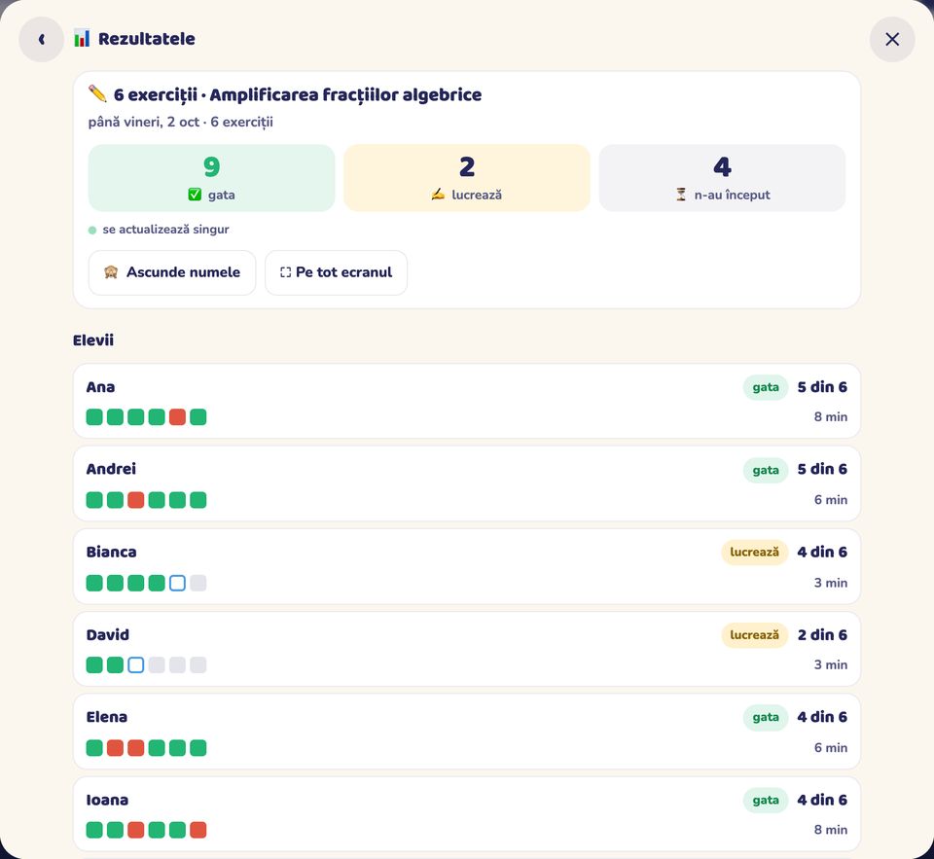
Task: Click the deadline text până vineri, 2 oct
Action: coord(144,123)
